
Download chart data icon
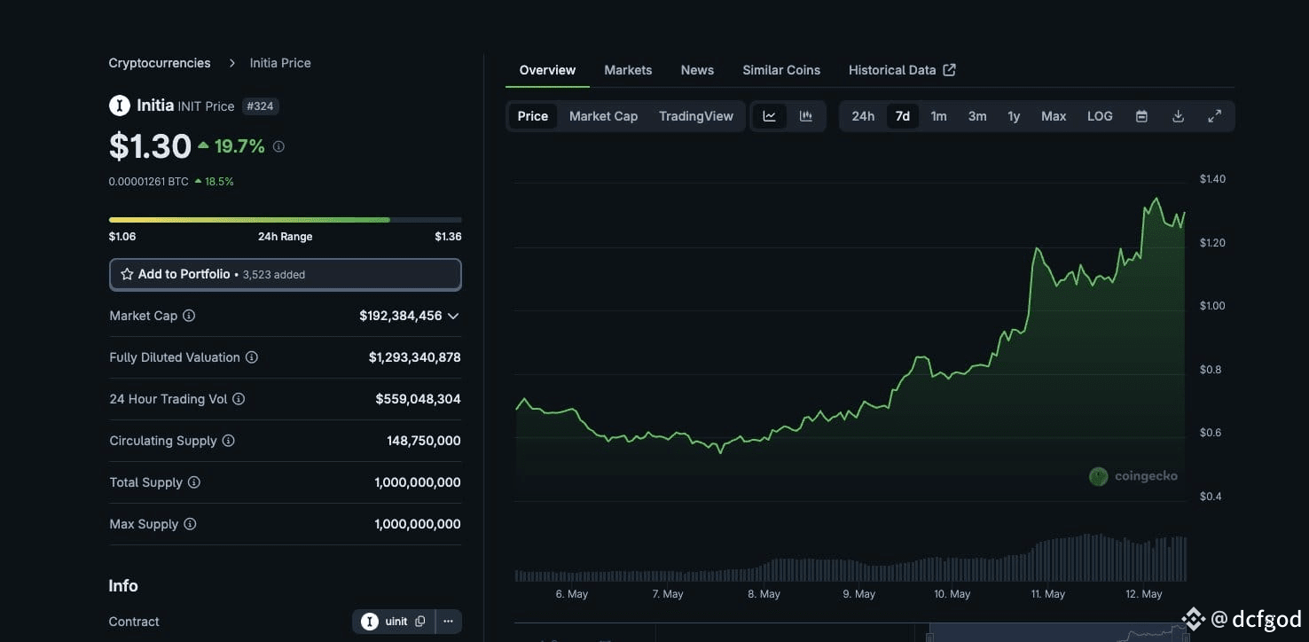[1178, 116]
